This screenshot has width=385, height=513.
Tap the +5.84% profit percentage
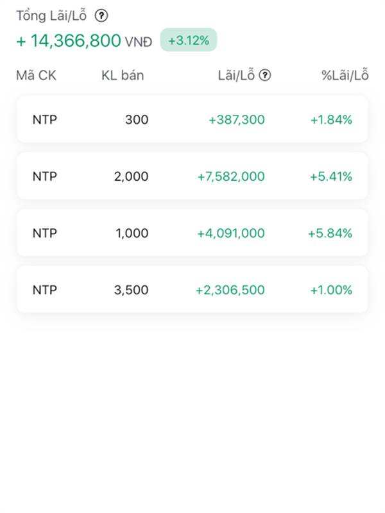(330, 233)
